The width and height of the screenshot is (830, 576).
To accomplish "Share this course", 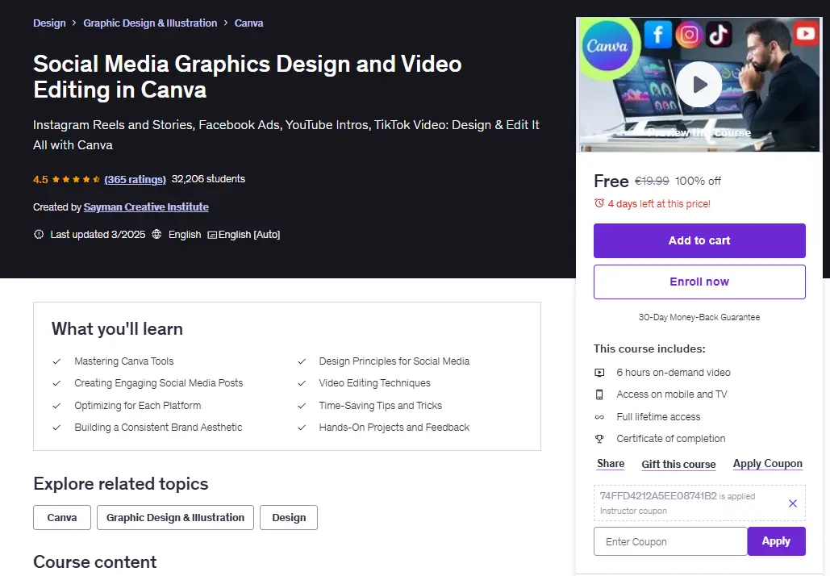I will pyautogui.click(x=611, y=464).
